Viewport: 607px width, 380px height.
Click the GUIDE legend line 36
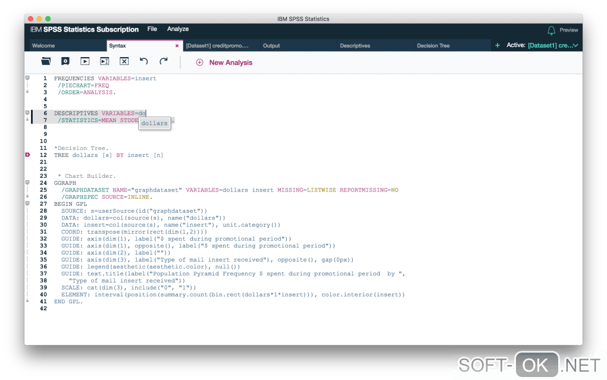tap(151, 266)
